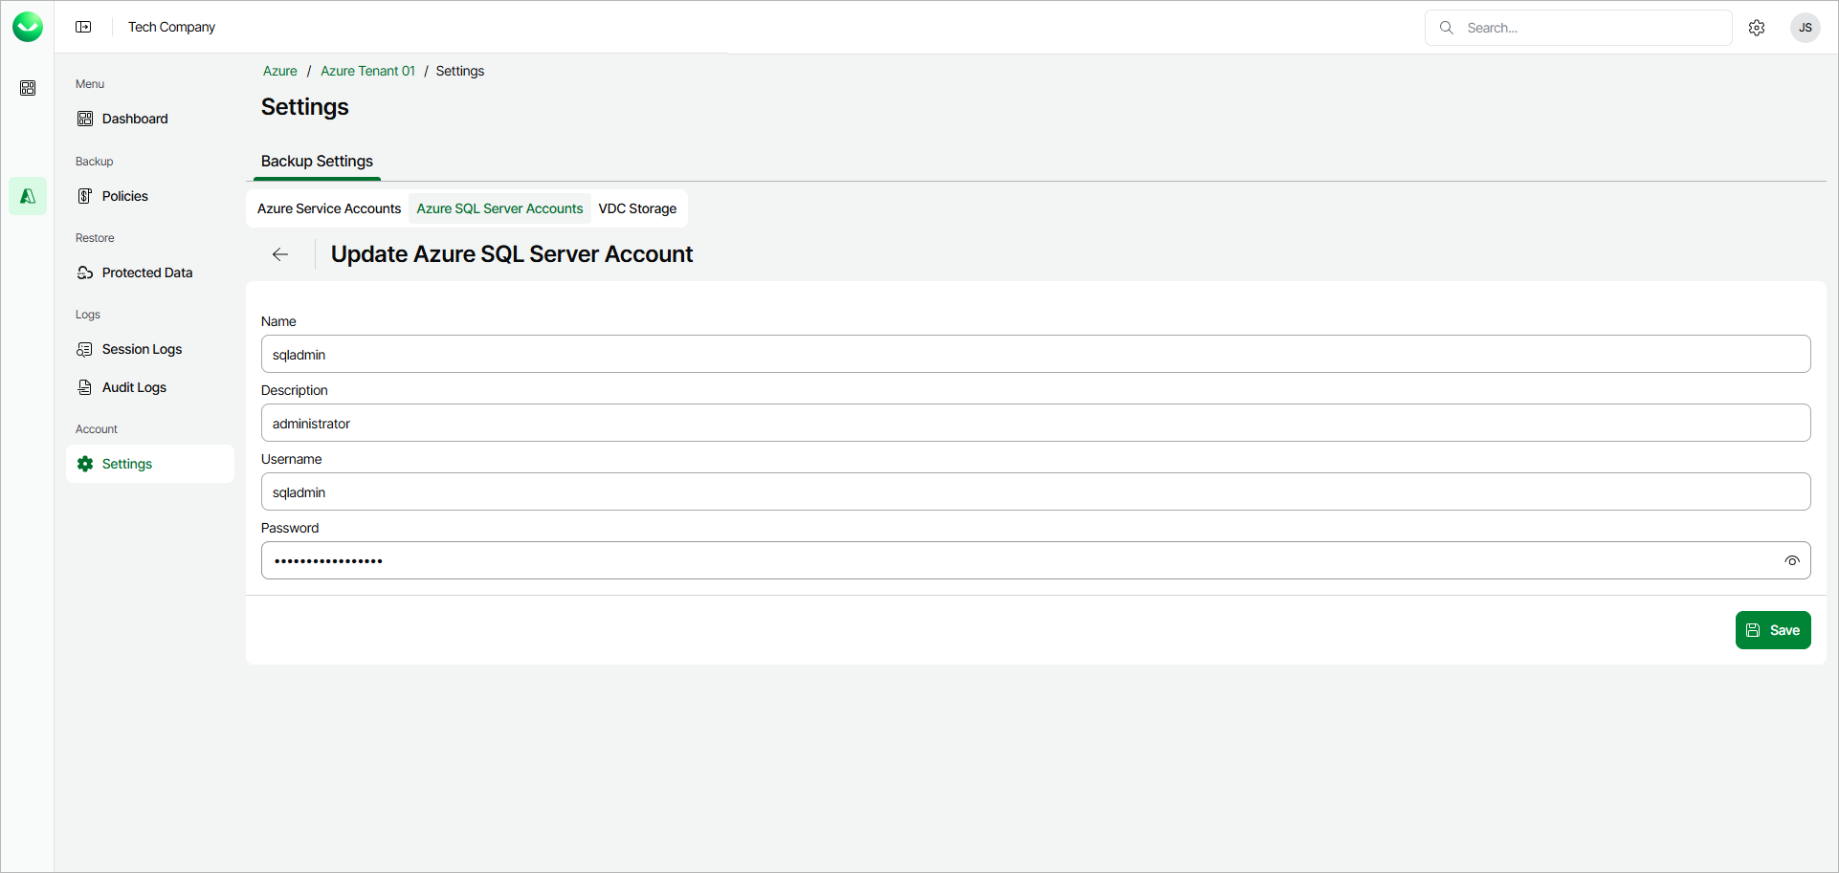This screenshot has width=1839, height=873.
Task: Open the JS user avatar menu
Action: tap(1805, 28)
